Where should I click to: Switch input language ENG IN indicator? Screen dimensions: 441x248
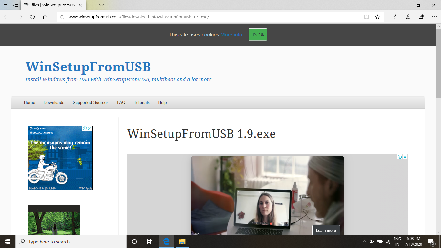coord(397,242)
